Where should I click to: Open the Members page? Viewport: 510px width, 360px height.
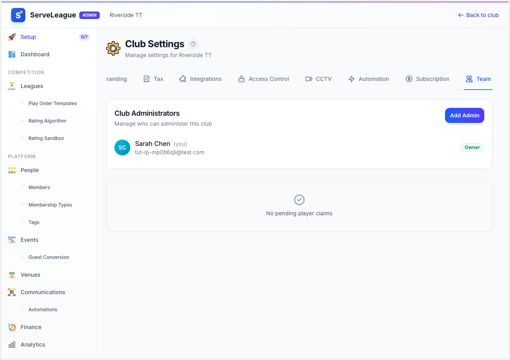(39, 188)
